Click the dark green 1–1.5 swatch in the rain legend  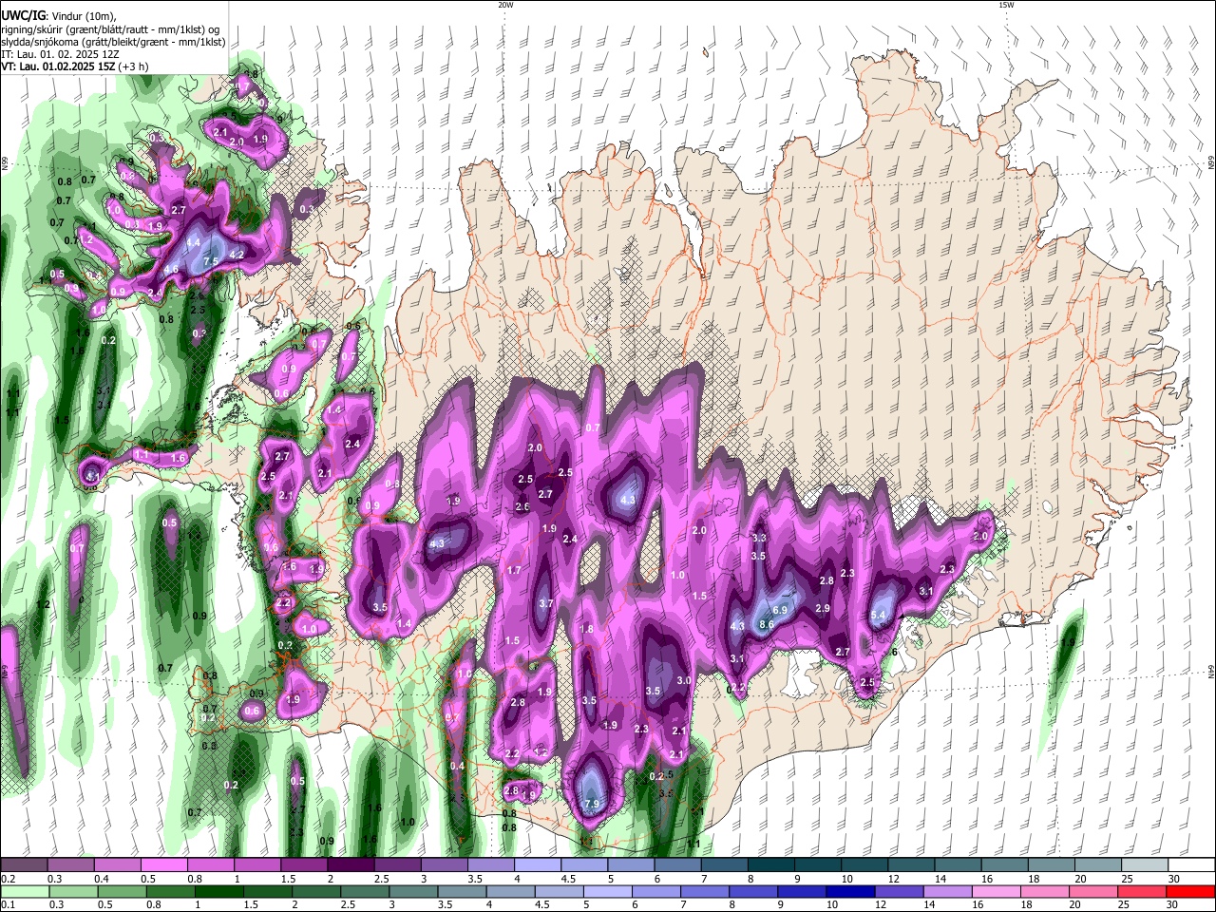pyautogui.click(x=220, y=891)
